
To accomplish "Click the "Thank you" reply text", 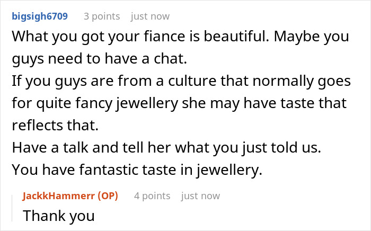I will coord(59,216).
